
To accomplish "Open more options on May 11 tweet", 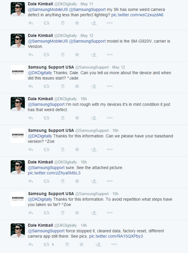I will pyautogui.click(x=109, y=23).
